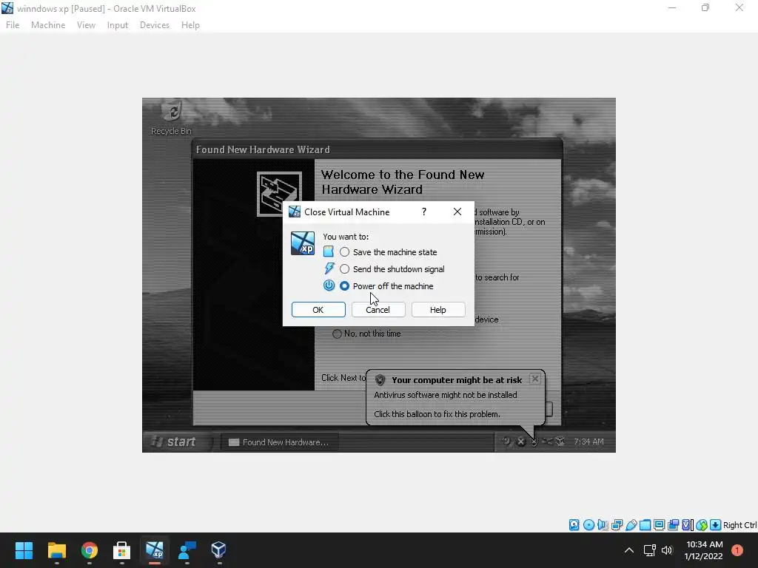Screen dimensions: 758x568
Task: Open the Feedback Hub taskbar icon
Action: pyautogui.click(x=187, y=550)
